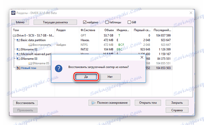Click the 53.7 GB size cell
The image size is (204, 125).
(109, 36)
